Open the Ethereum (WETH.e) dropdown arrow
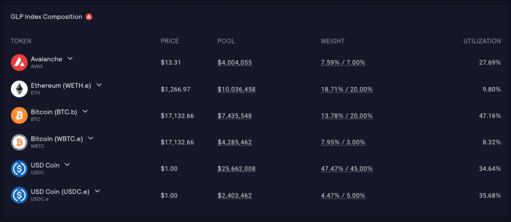 (99, 85)
